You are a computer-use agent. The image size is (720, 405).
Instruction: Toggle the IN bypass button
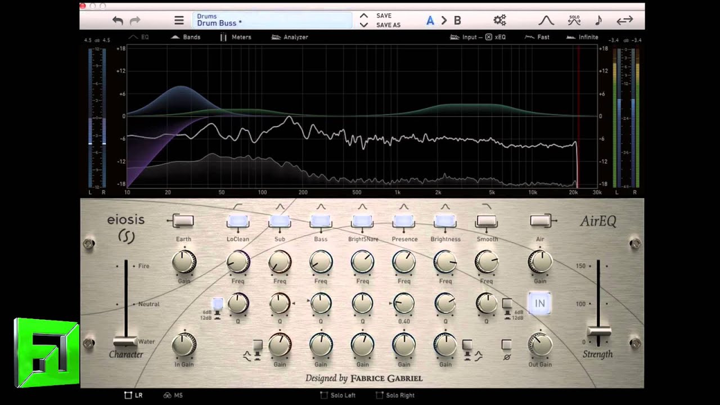point(539,303)
